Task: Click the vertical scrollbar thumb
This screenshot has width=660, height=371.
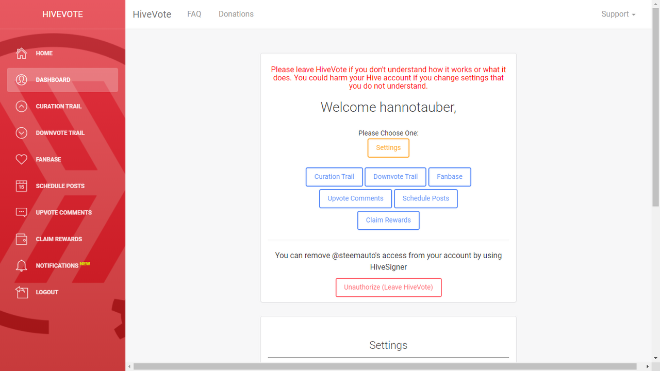Action: pos(656,107)
